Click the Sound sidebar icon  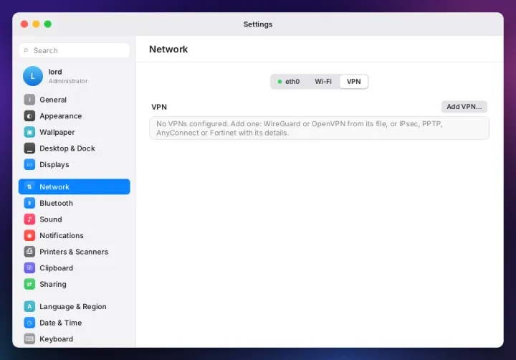29,219
